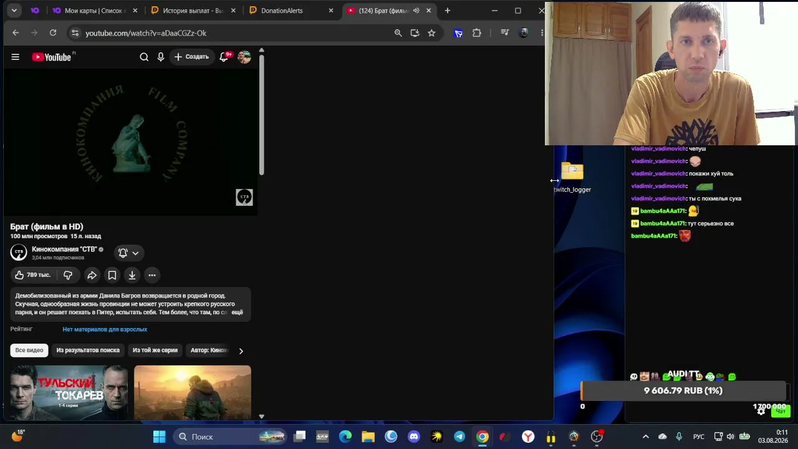Open the YouTube notifications bell

[224, 57]
